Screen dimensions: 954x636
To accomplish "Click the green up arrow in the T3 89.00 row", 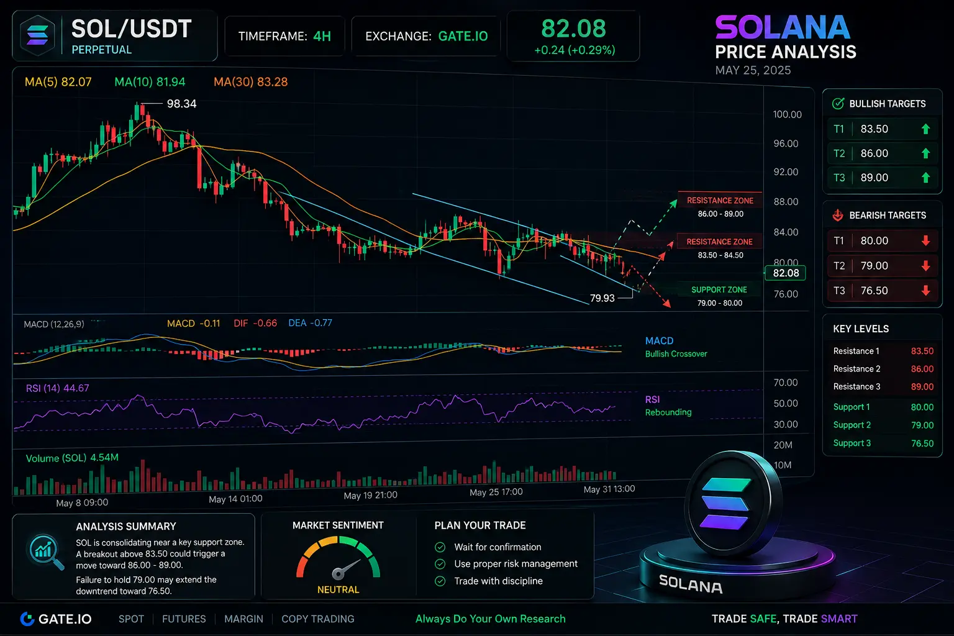I will point(925,178).
